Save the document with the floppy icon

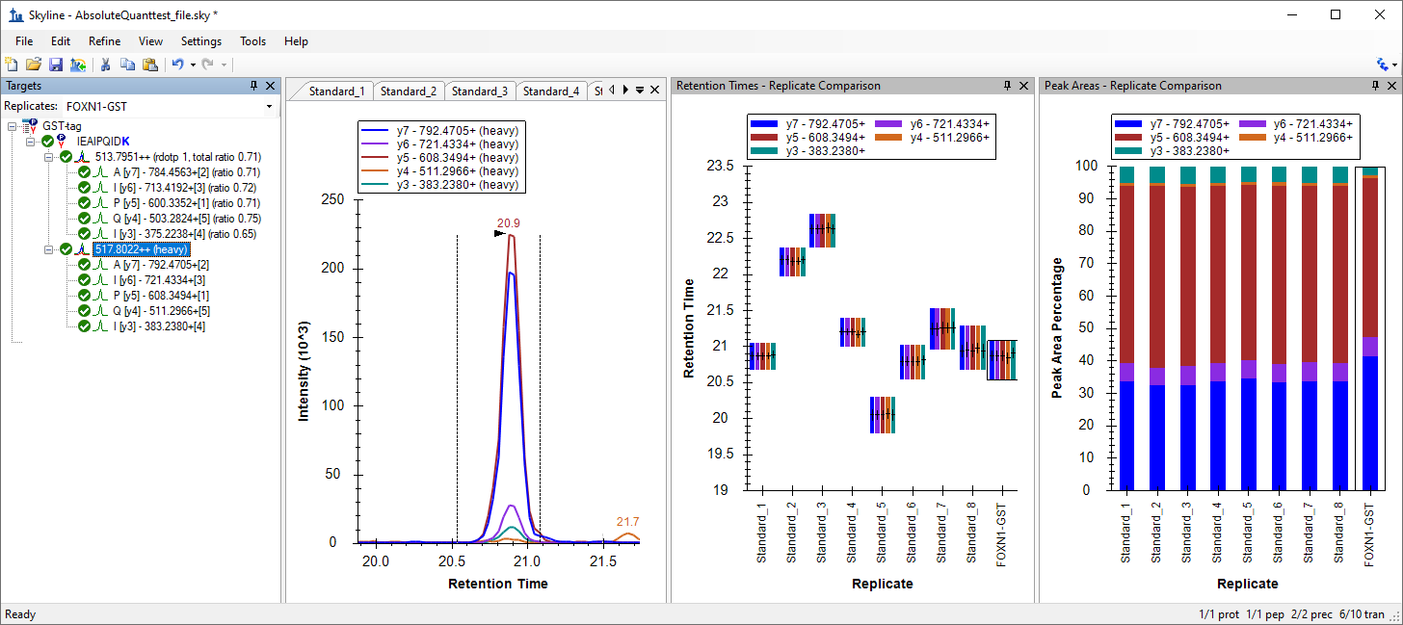pos(56,65)
